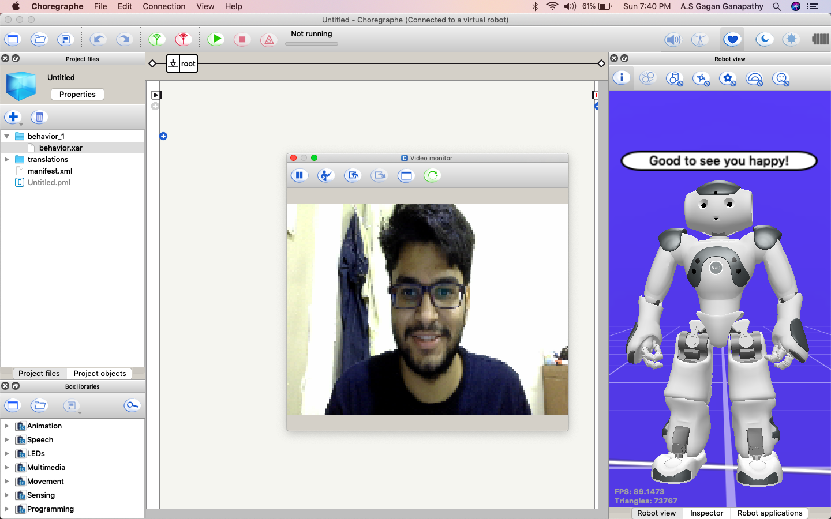Toggle the info icon in Robot view
831x519 pixels.
(x=622, y=78)
